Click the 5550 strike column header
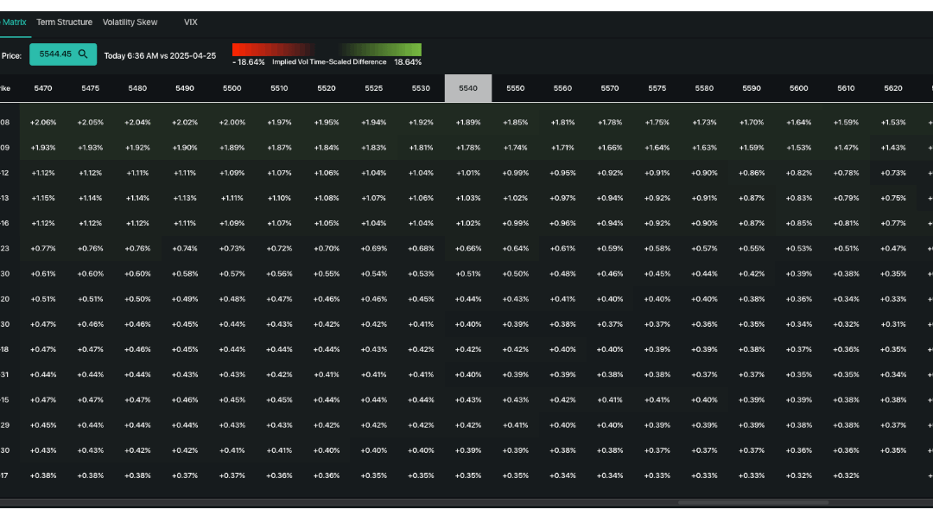This screenshot has height=516, width=933. [x=515, y=88]
